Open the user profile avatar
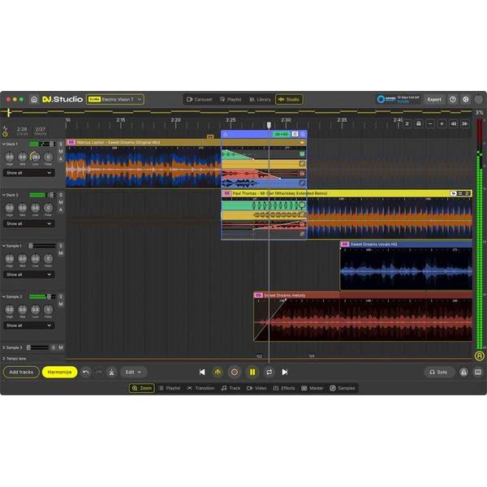Image resolution: width=487 pixels, height=487 pixels. tap(479, 99)
